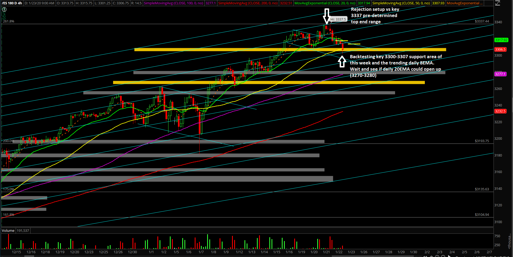Select the 200.0% Fibonacci level label
This screenshot has width=513, height=257.
(9, 141)
